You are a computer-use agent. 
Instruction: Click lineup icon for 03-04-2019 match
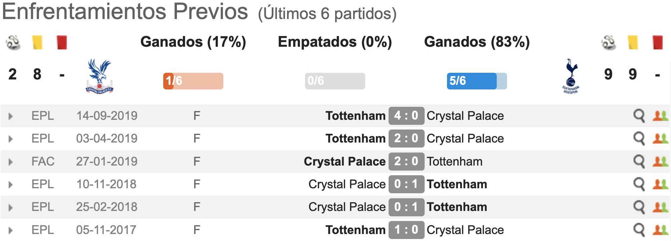tap(660, 139)
